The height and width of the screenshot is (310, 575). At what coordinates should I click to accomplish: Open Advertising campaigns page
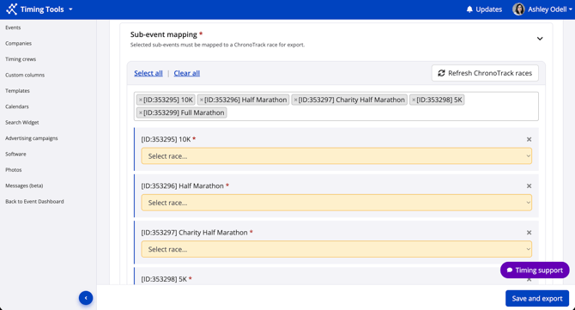pos(32,138)
